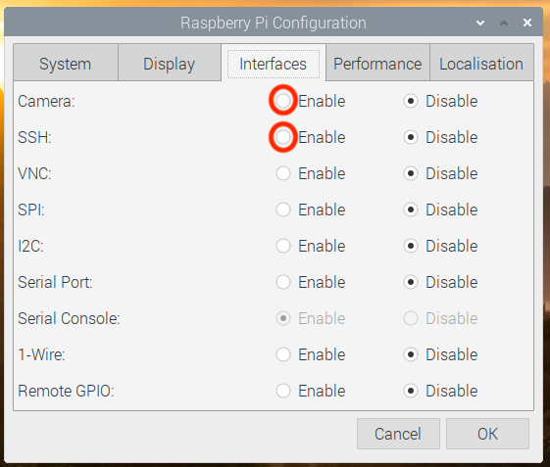This screenshot has height=467, width=550.
Task: Open the Localisation tab
Action: pyautogui.click(x=481, y=63)
